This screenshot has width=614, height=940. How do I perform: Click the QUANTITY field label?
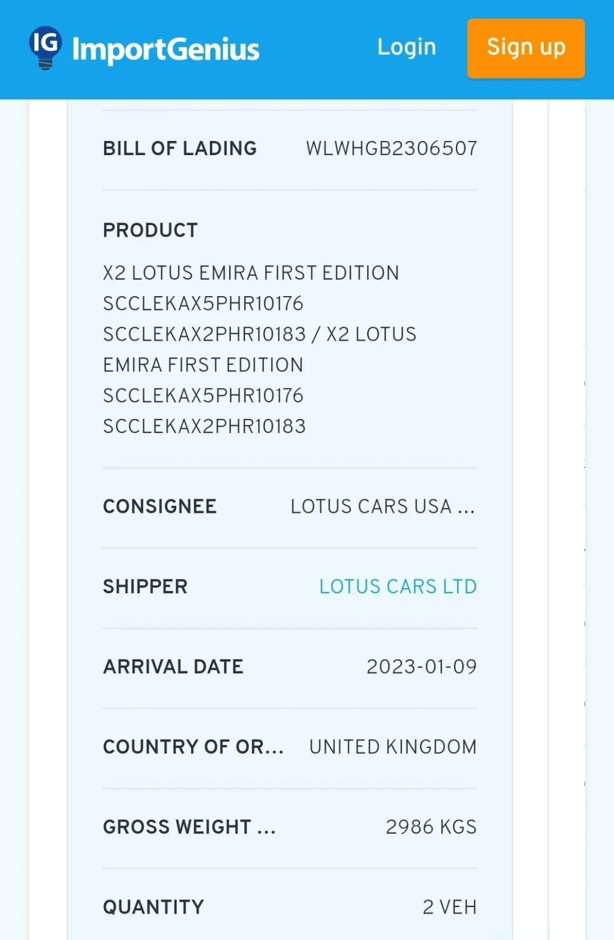153,907
